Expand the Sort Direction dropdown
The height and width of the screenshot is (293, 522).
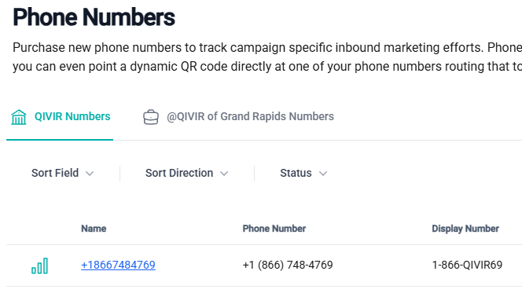(187, 174)
